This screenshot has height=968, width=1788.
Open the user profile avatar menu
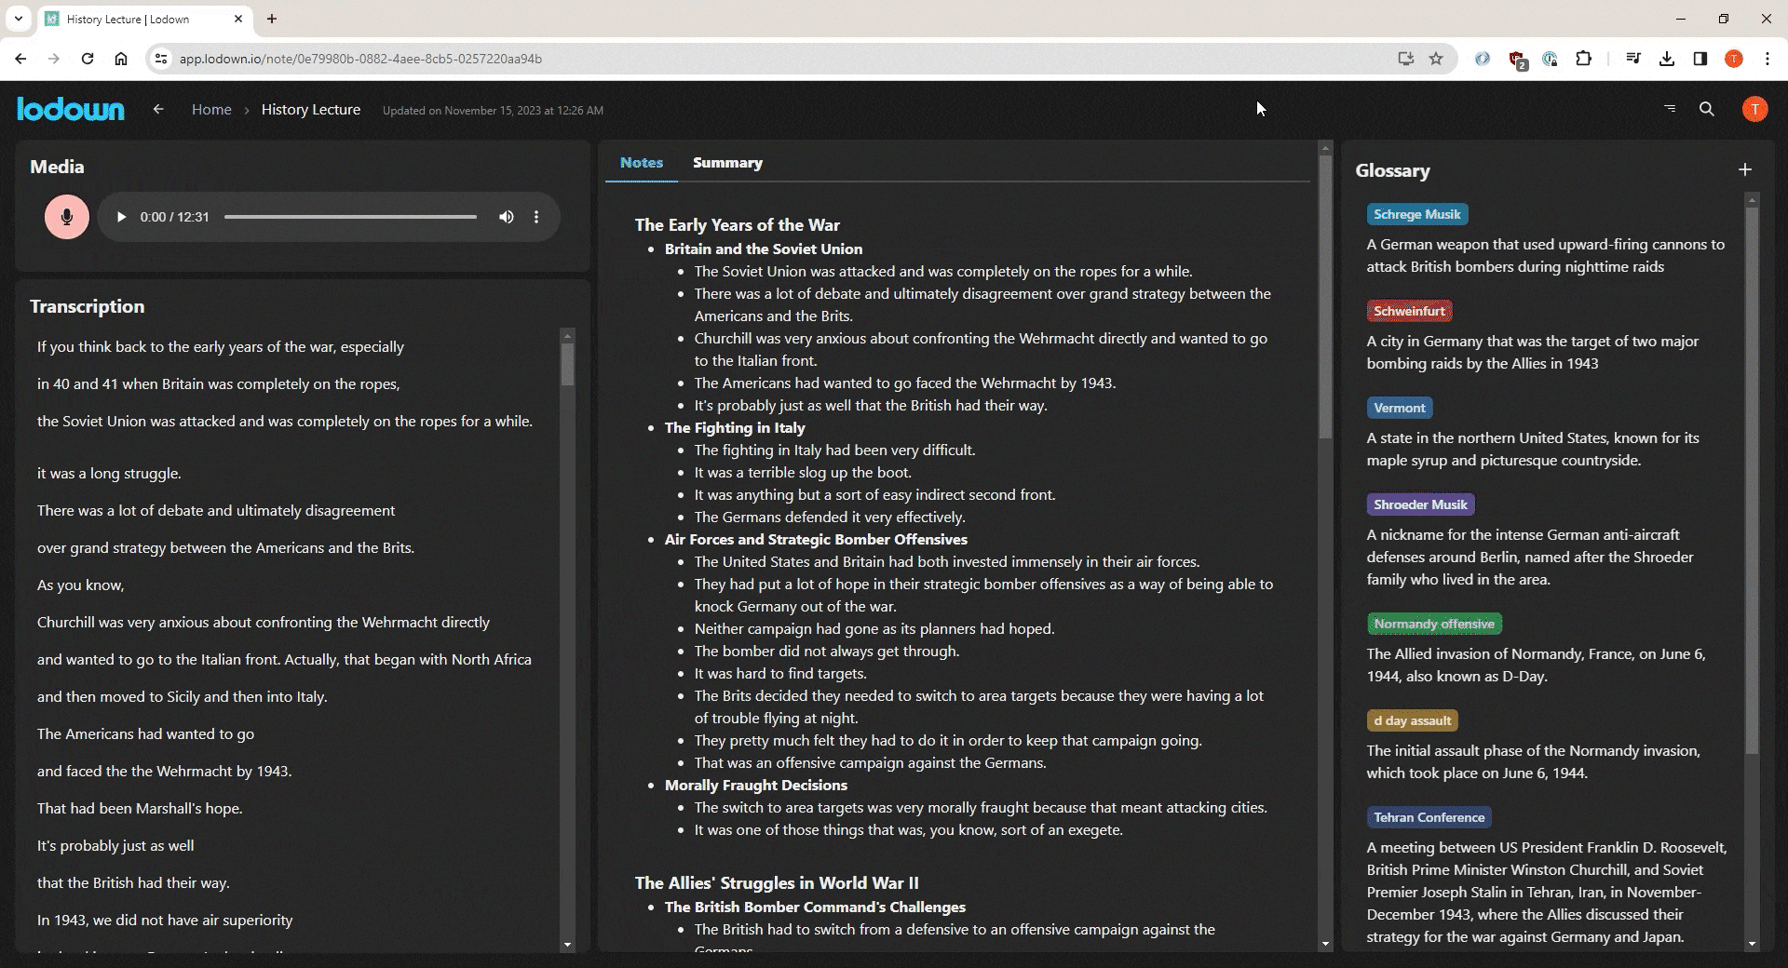point(1754,109)
